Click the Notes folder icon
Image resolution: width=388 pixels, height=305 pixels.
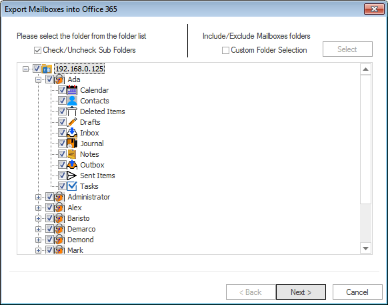(x=72, y=154)
